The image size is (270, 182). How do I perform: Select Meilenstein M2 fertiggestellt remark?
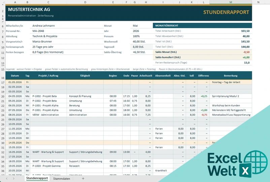(231, 110)
